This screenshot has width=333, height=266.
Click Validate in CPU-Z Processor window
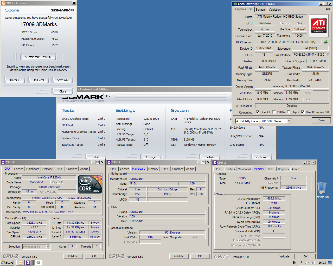[x=73, y=256]
